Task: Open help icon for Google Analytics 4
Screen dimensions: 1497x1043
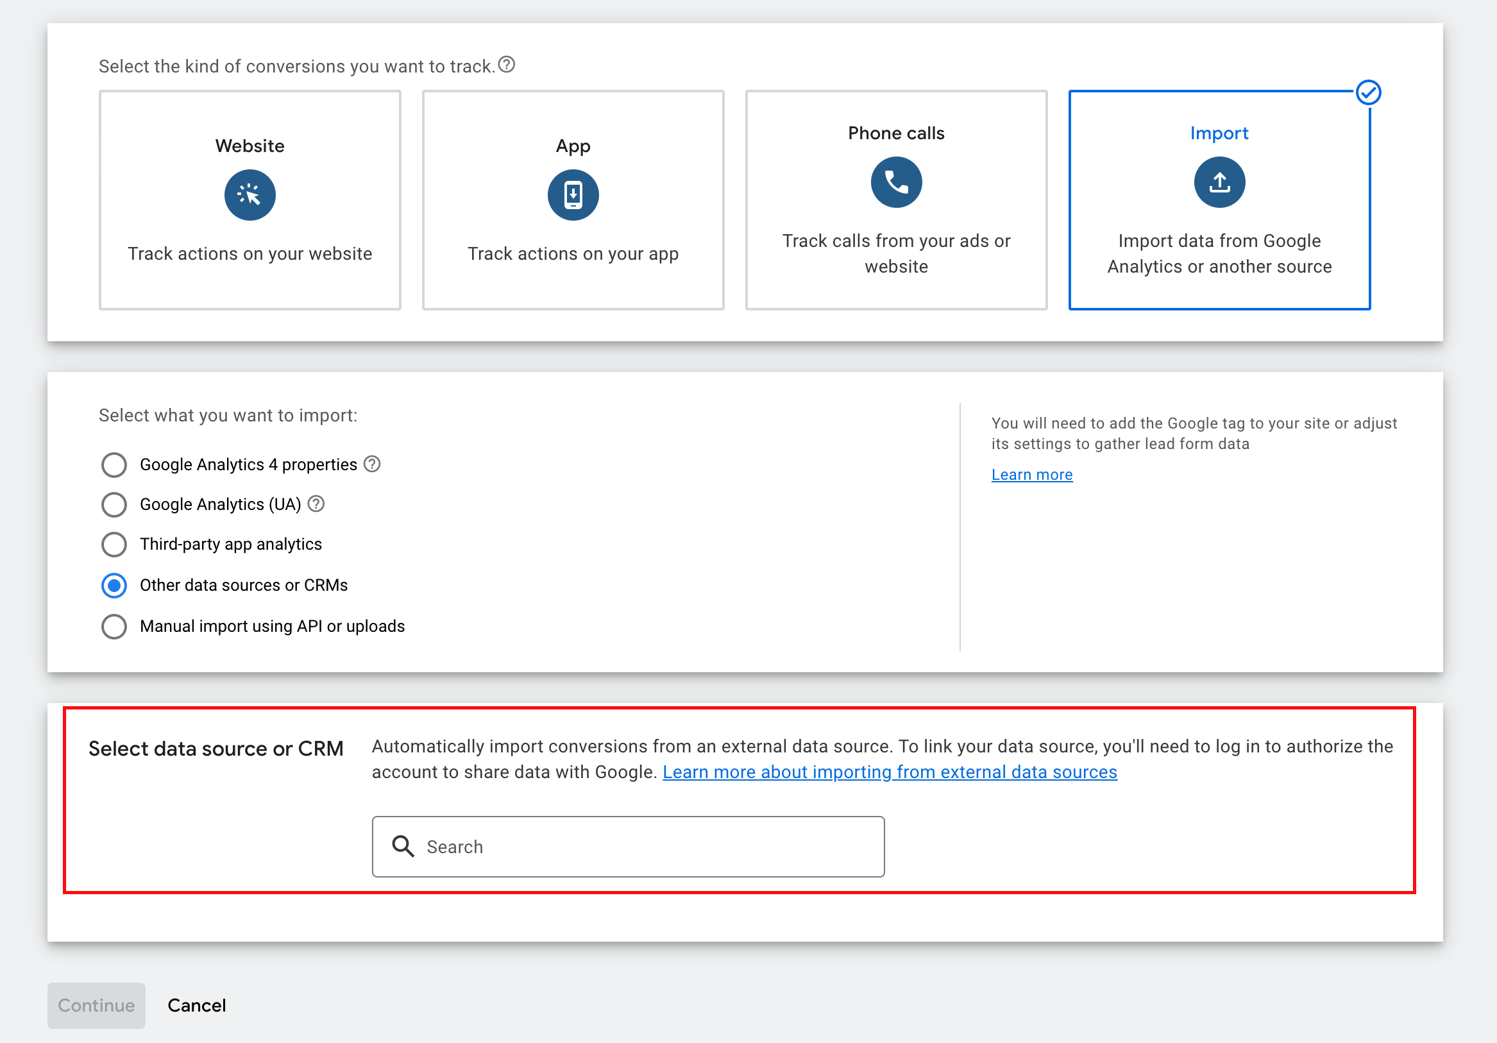Action: (x=371, y=464)
